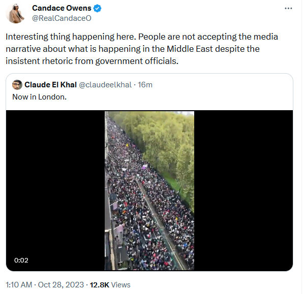Click the 0:02 video duration badge
Screen dimensions: 303x294
click(x=21, y=260)
